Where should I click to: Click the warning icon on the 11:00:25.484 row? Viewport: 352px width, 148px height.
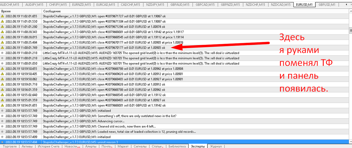coord(2,42)
